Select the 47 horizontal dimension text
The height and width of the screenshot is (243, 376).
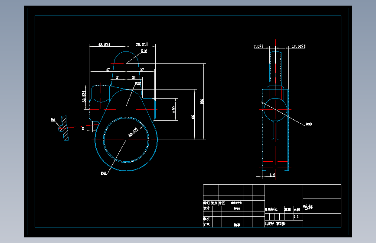[108, 70]
